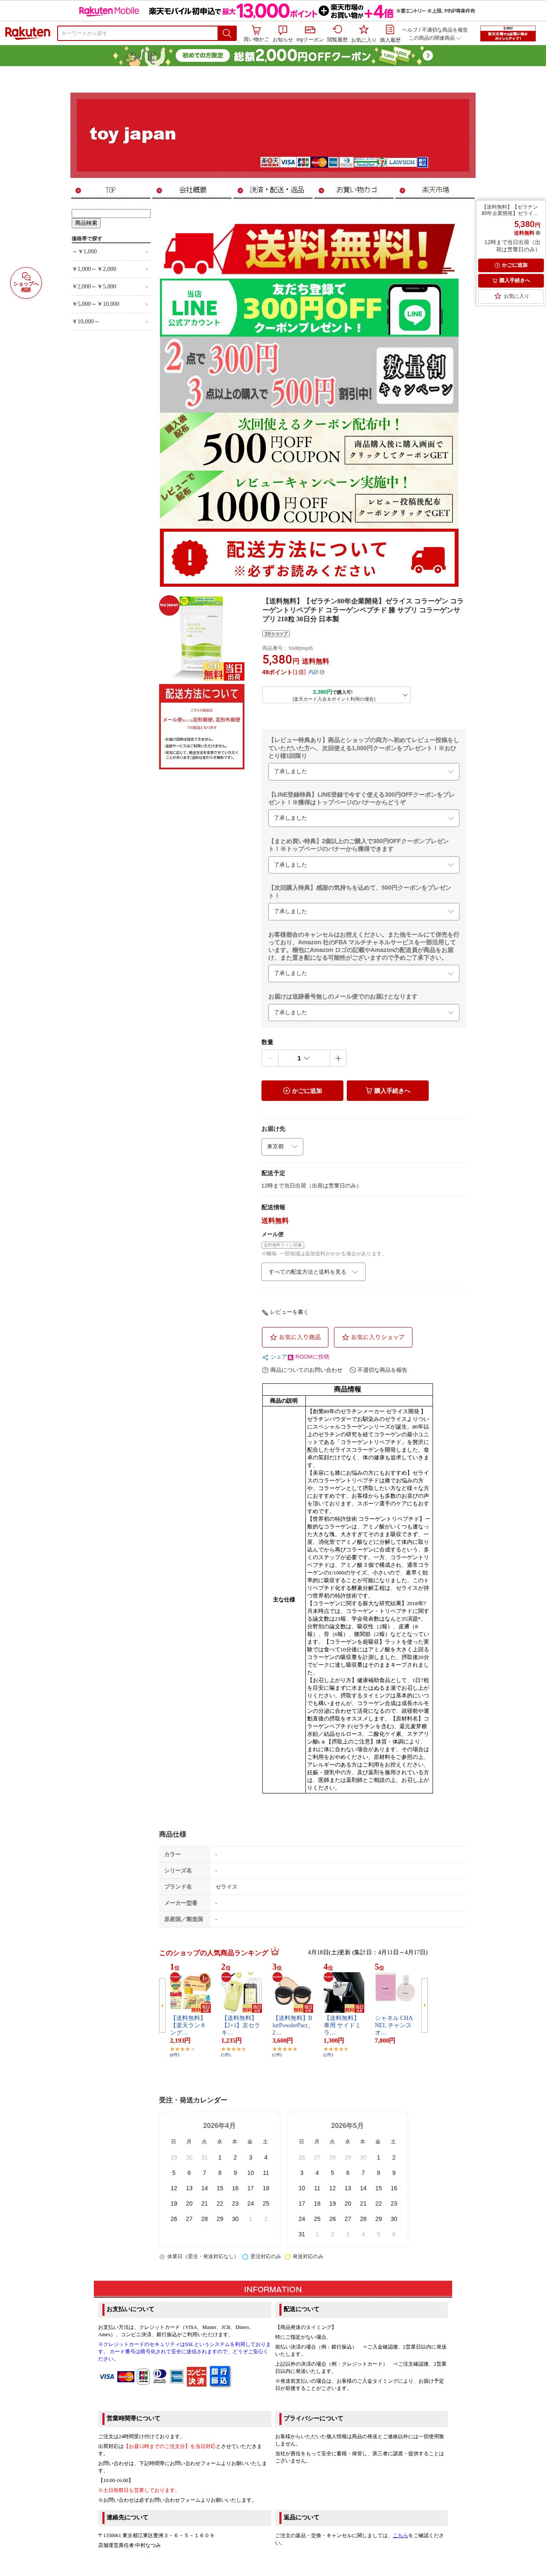Image resolution: width=546 pixels, height=2576 pixels.
Task: Click the main かごに追加 button
Action: (302, 1091)
